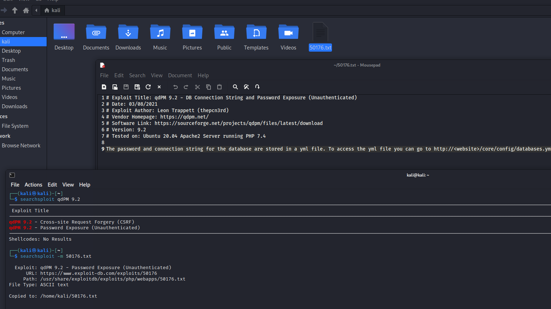This screenshot has height=309, width=551.
Task: Click the kali path bar button
Action: tap(52, 10)
